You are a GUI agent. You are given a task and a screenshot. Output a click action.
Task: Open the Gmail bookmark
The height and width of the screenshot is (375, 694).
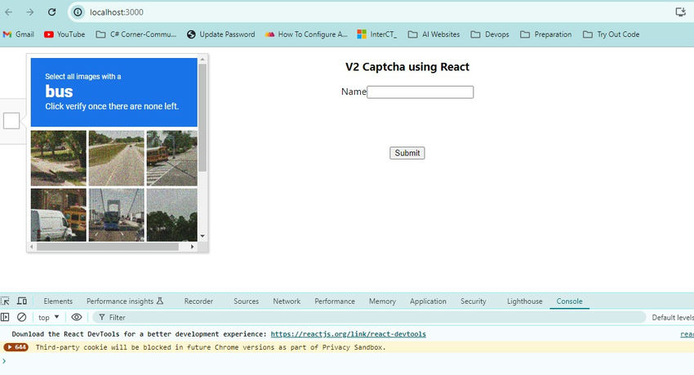pyautogui.click(x=19, y=34)
